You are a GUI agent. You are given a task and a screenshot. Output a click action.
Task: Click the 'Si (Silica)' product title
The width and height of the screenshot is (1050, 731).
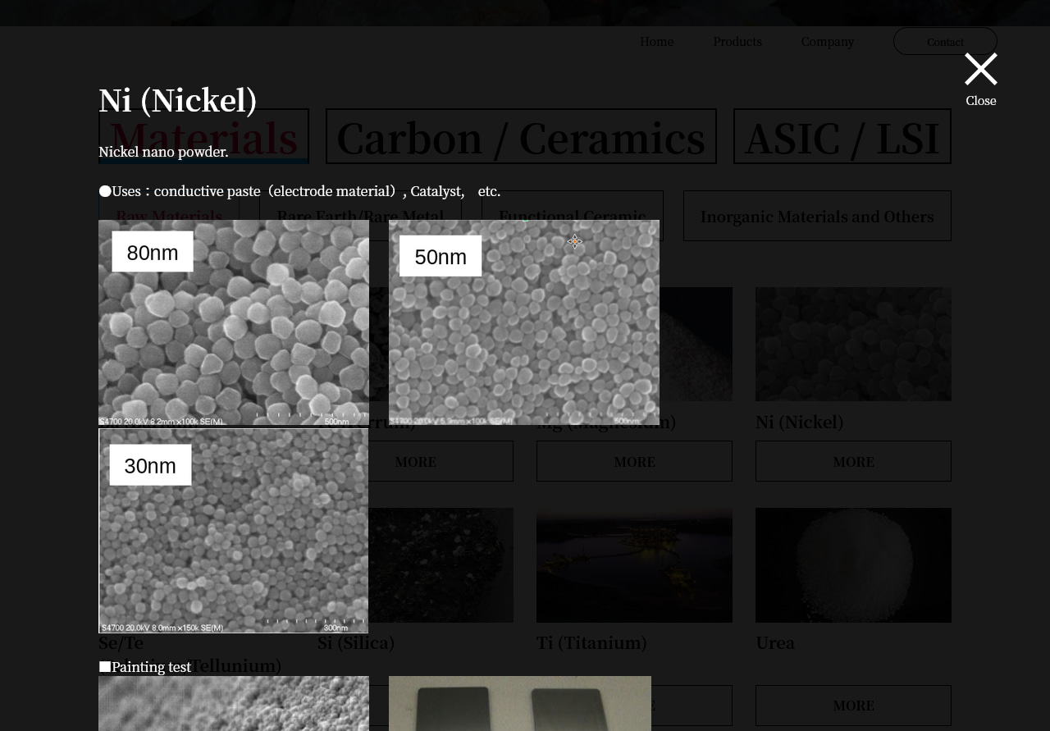356,642
